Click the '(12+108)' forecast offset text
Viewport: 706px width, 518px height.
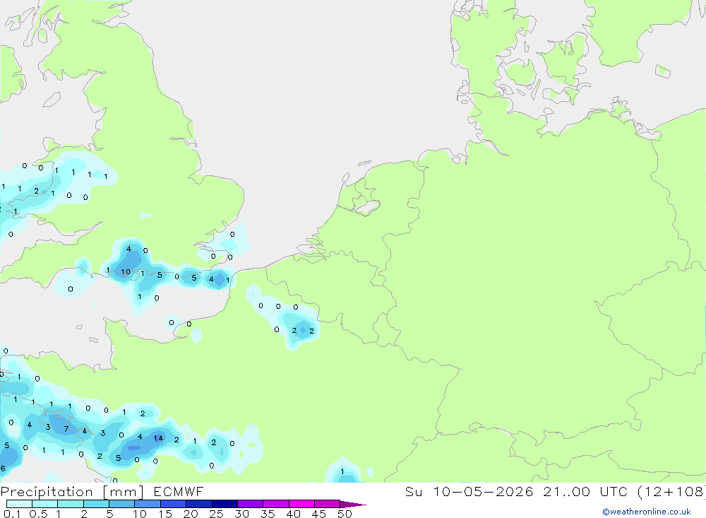click(673, 492)
